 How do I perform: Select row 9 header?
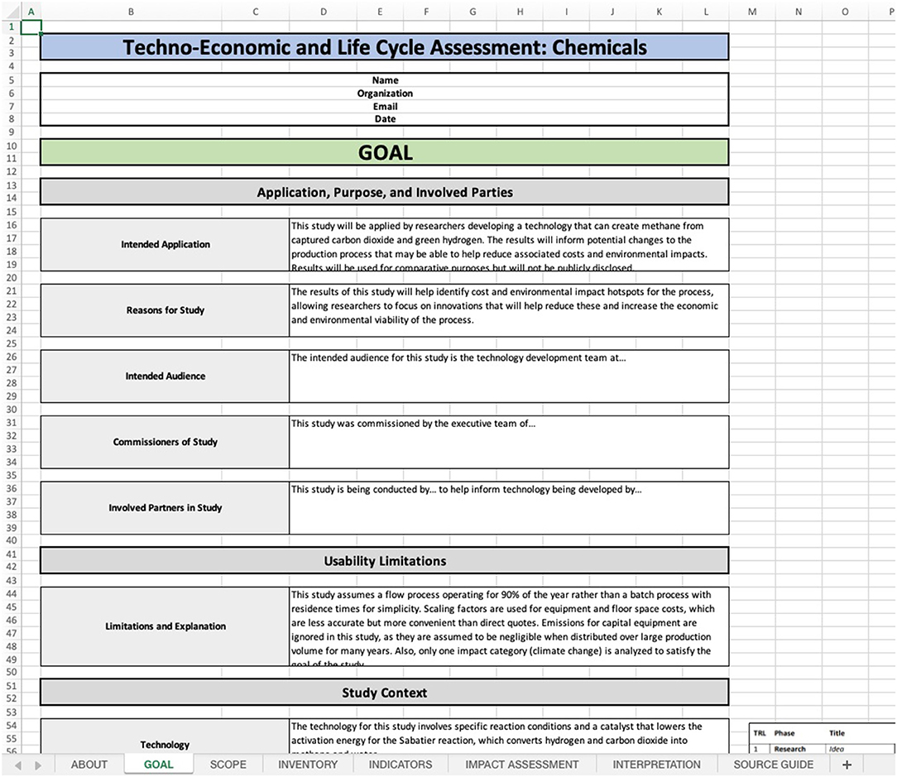(11, 132)
